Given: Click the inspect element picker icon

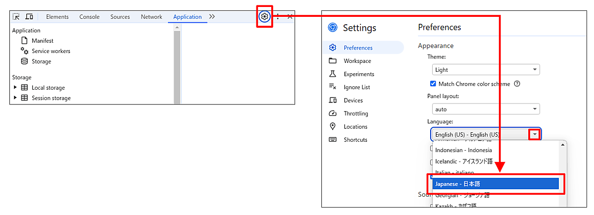Looking at the screenshot, I should (16, 16).
